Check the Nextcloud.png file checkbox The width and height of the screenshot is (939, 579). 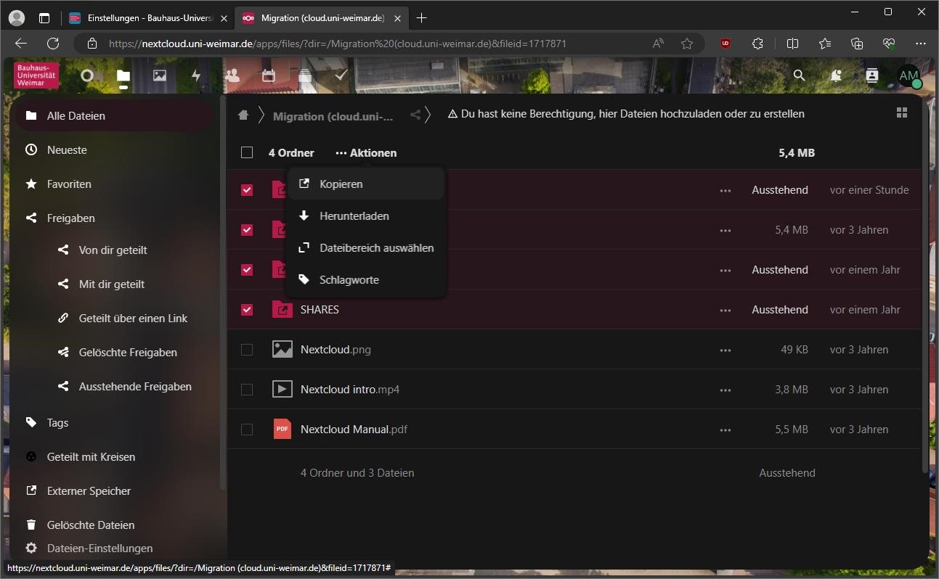[247, 350]
